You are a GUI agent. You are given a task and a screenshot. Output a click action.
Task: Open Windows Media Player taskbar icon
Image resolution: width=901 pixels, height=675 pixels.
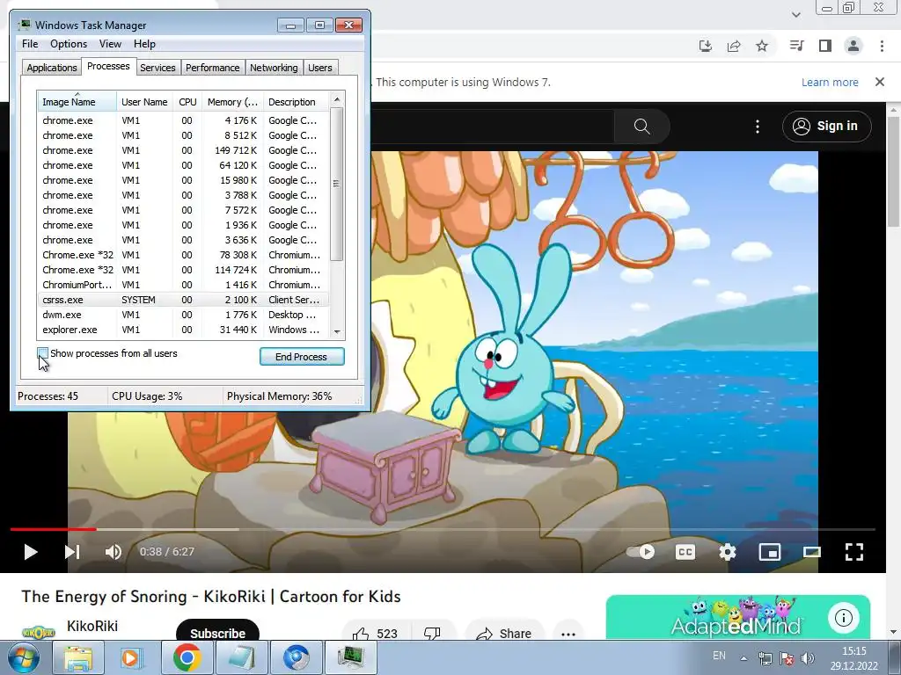tap(131, 657)
